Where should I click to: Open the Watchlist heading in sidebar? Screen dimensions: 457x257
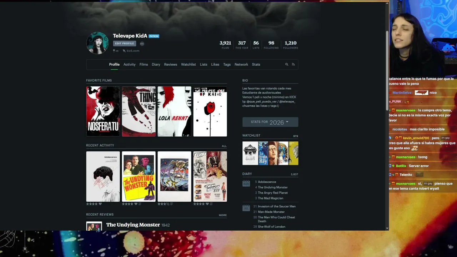251,136
